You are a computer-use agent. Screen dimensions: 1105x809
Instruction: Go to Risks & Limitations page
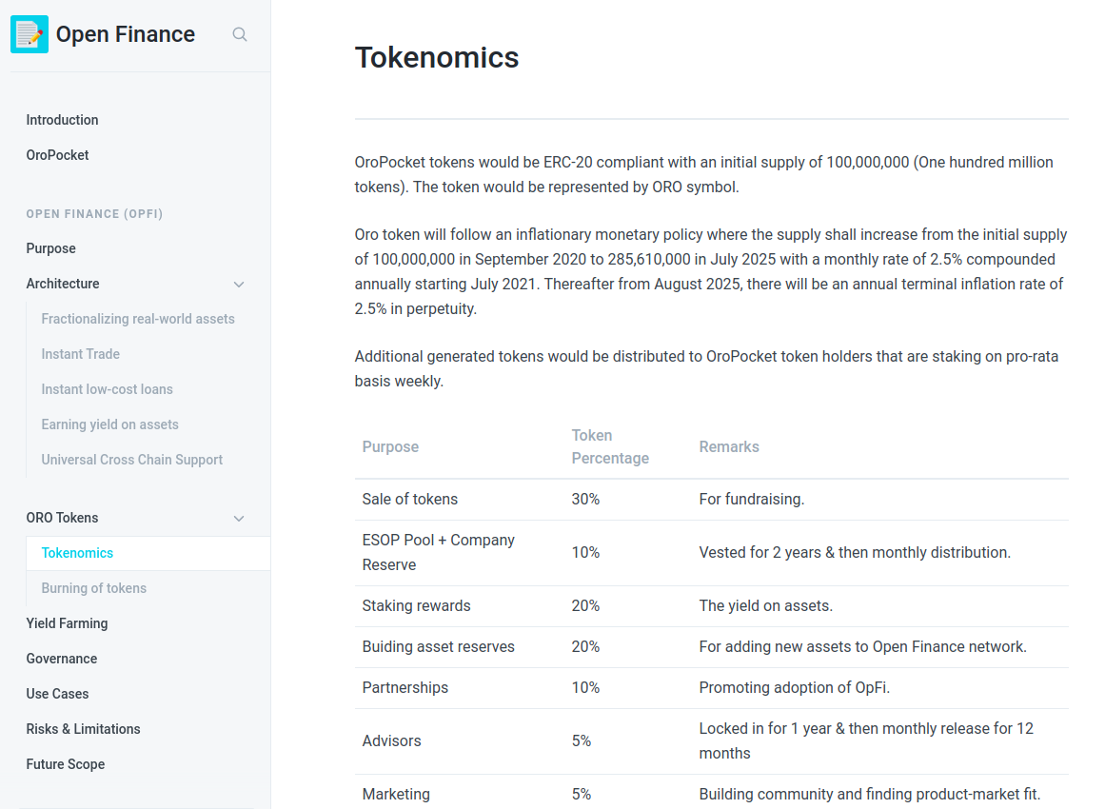click(x=83, y=729)
